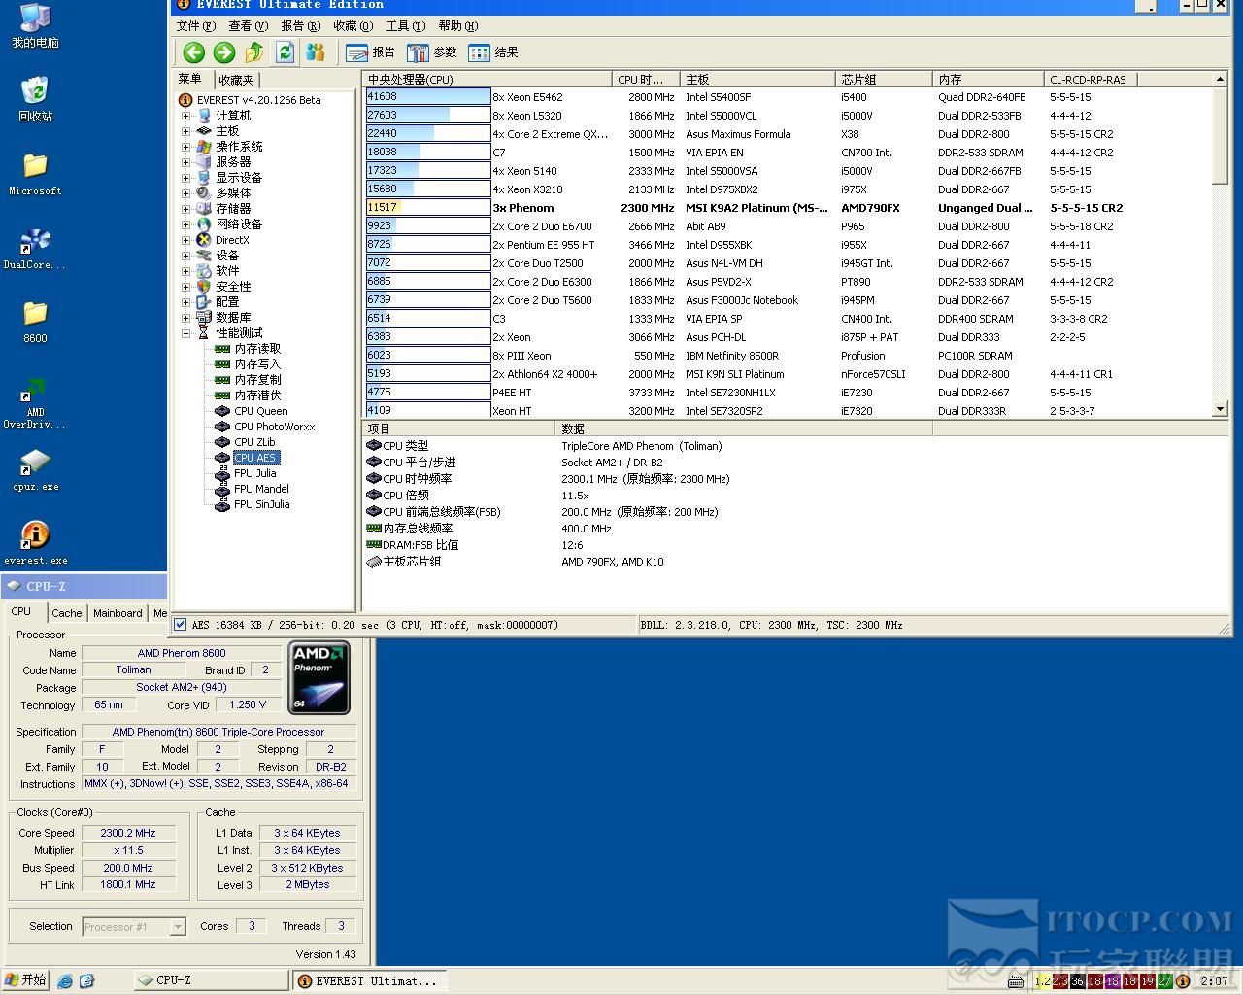This screenshot has height=995, width=1243.
Task: Expand the 操作系统 tree node
Action: coord(185,147)
